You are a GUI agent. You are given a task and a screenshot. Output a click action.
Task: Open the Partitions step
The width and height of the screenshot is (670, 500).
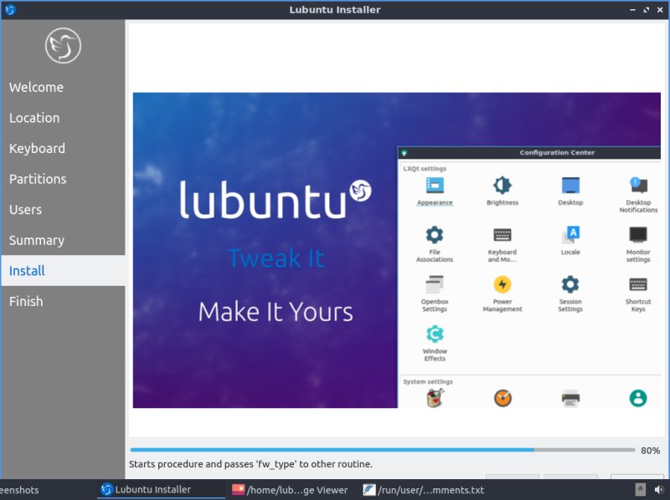[38, 179]
